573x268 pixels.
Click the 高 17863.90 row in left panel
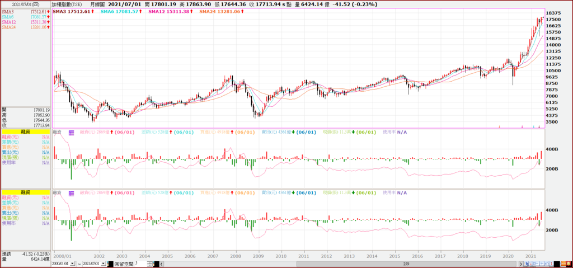[26, 115]
